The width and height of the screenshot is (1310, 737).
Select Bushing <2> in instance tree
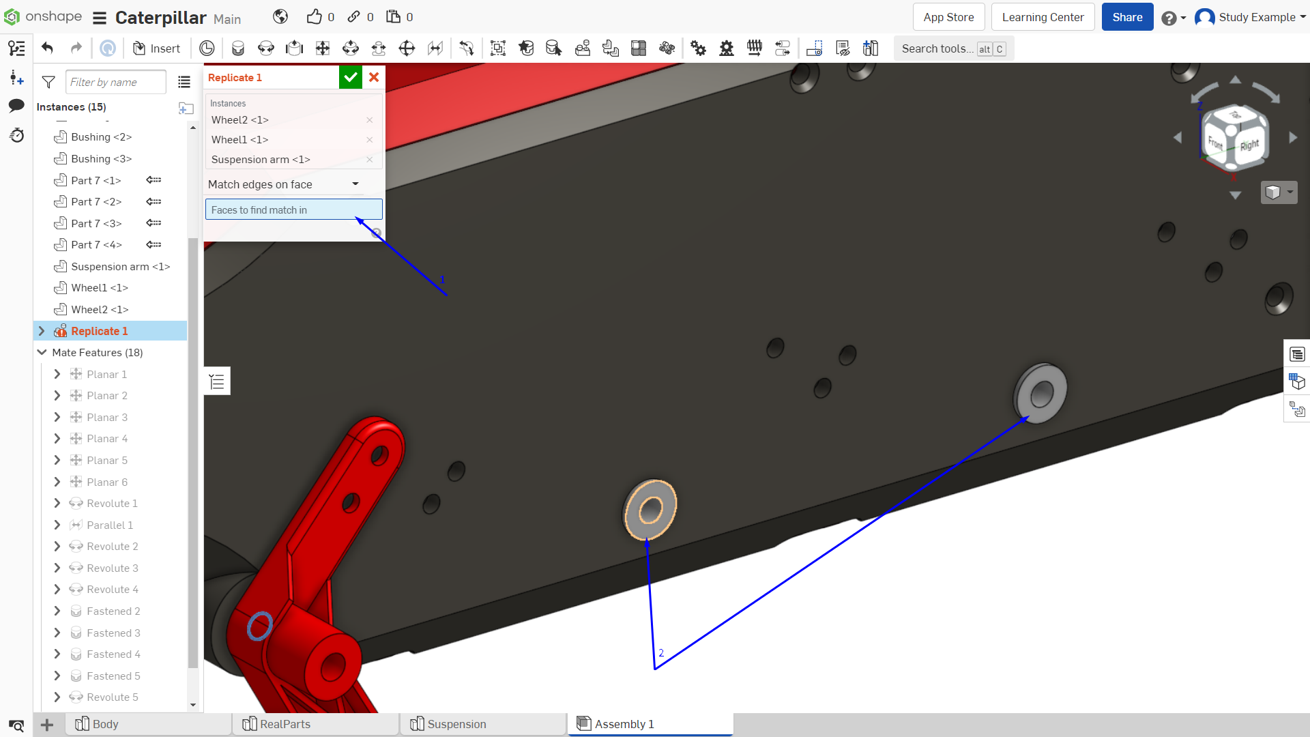101,137
